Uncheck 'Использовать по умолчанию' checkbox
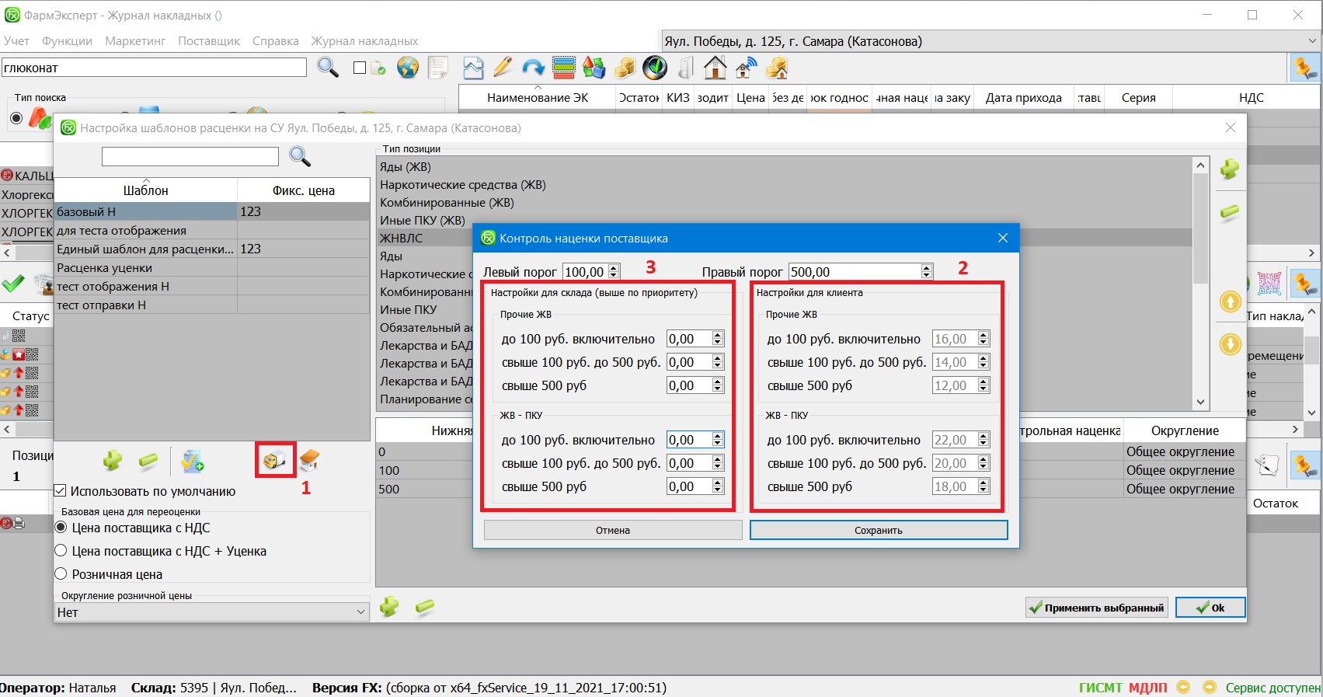 tap(61, 491)
